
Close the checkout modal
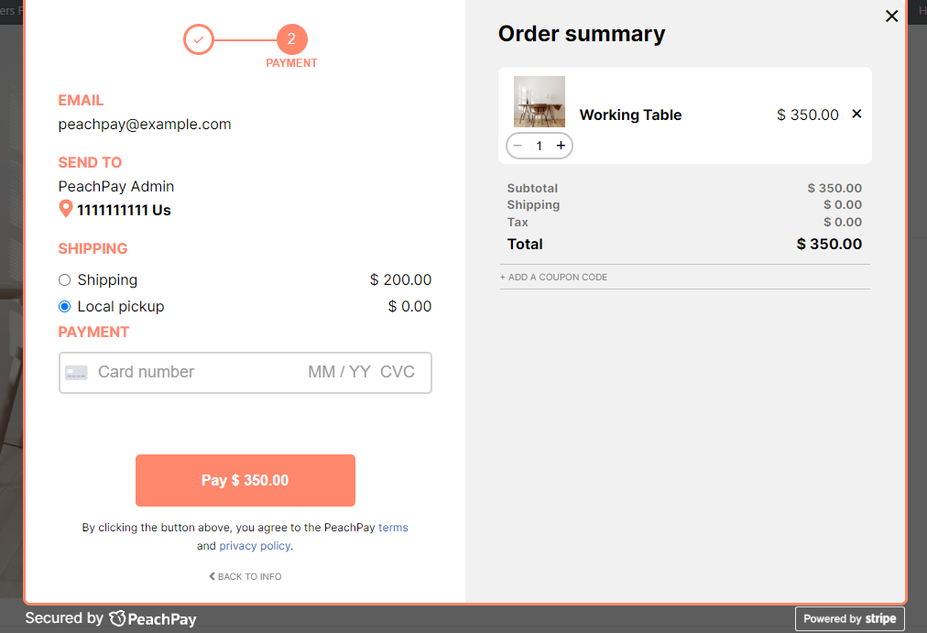click(891, 16)
